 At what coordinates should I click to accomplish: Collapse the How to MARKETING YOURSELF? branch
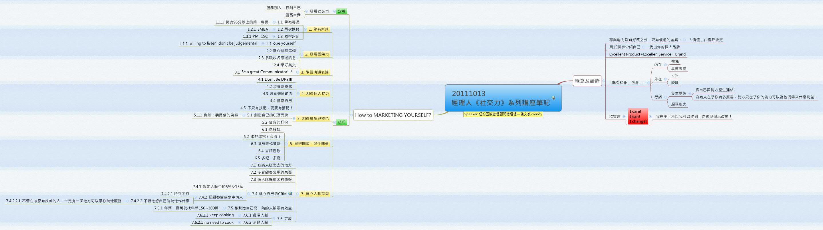pyautogui.click(x=352, y=115)
